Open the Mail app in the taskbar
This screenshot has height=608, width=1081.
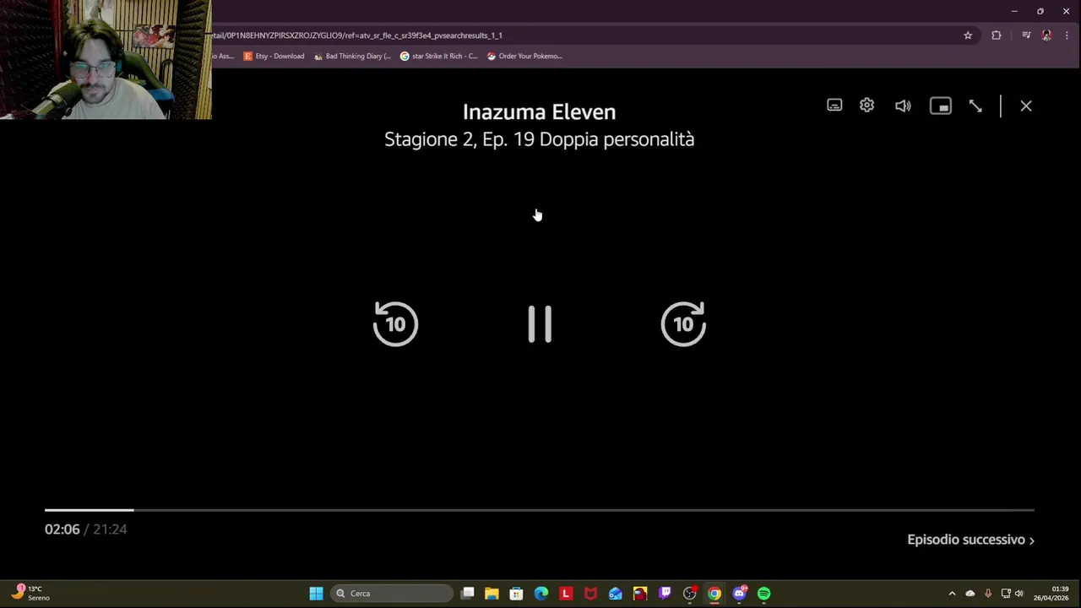pyautogui.click(x=616, y=594)
